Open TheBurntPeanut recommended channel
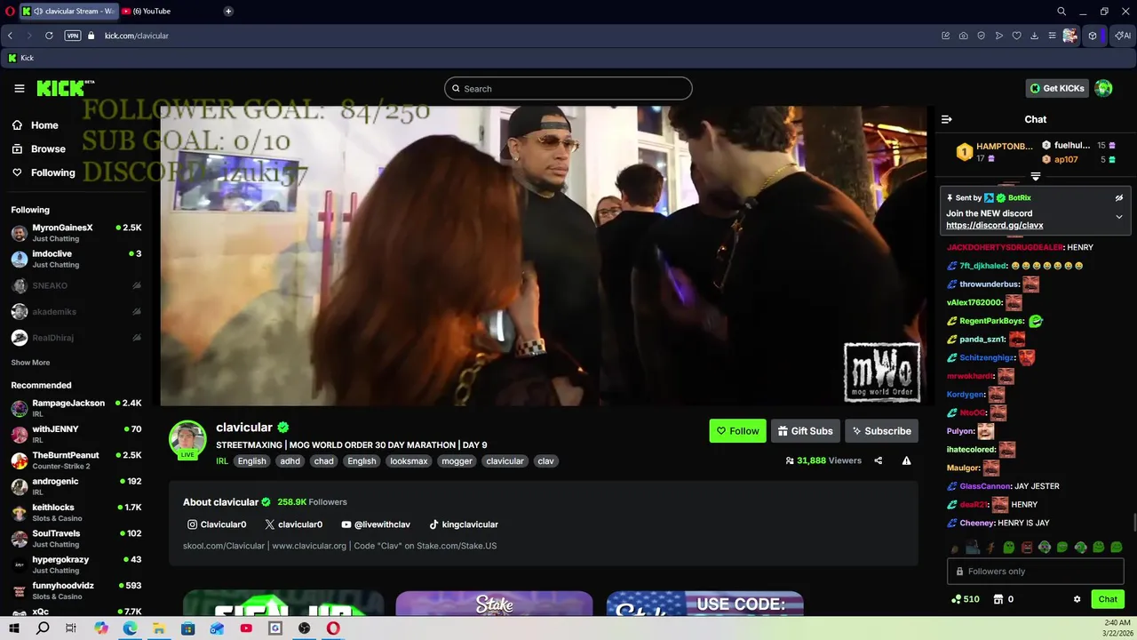The height and width of the screenshot is (640, 1137). (76, 460)
